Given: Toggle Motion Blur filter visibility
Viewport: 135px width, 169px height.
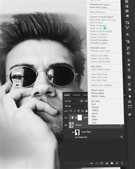Looking at the screenshot, I should (x=76, y=137).
